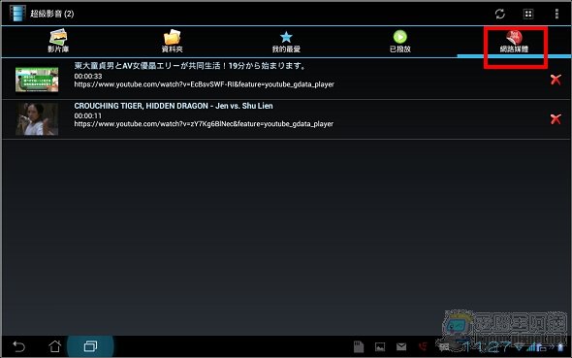The width and height of the screenshot is (572, 358).
Task: Select the 我的最愛 favorites star tab
Action: coord(286,42)
